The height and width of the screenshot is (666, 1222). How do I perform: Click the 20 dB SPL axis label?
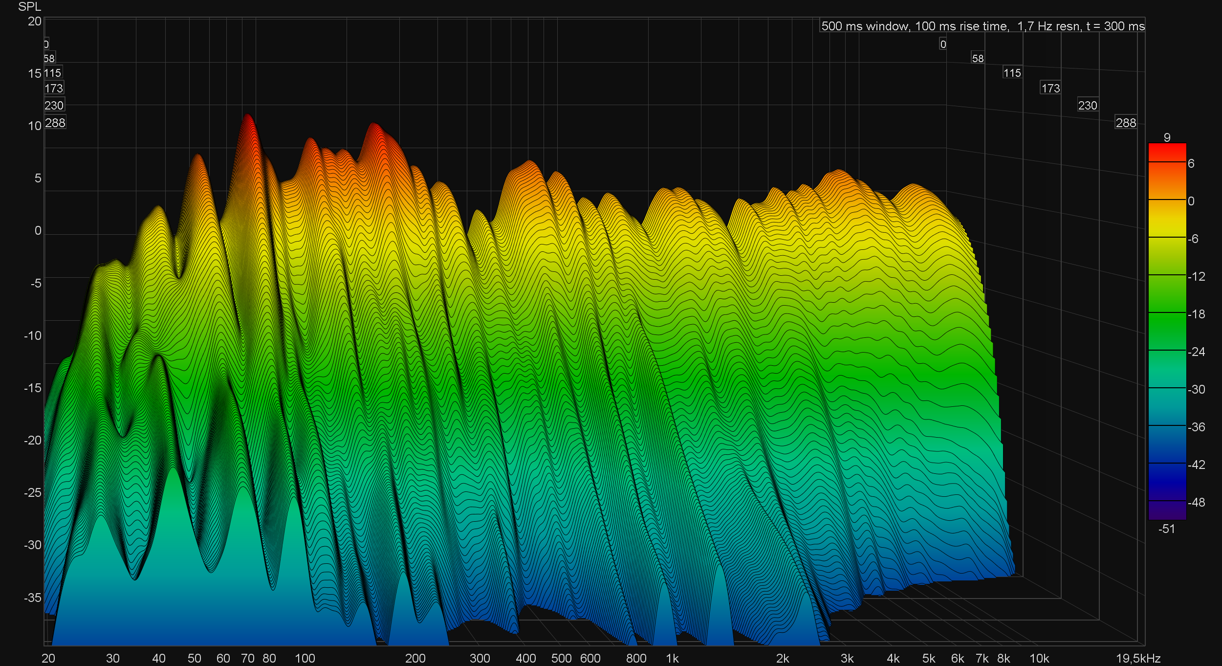tap(34, 21)
